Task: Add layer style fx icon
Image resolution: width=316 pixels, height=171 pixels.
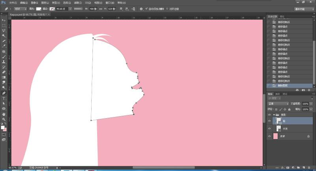Action: pos(282,167)
